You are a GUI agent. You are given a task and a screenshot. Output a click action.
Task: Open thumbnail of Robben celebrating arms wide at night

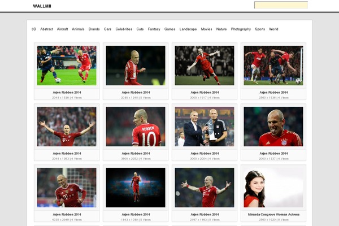pyautogui.click(x=205, y=188)
